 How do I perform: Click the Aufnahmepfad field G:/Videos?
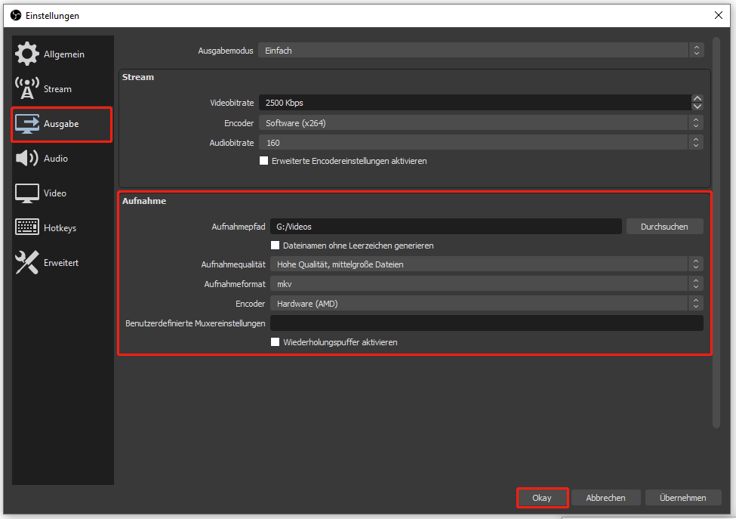coord(446,227)
